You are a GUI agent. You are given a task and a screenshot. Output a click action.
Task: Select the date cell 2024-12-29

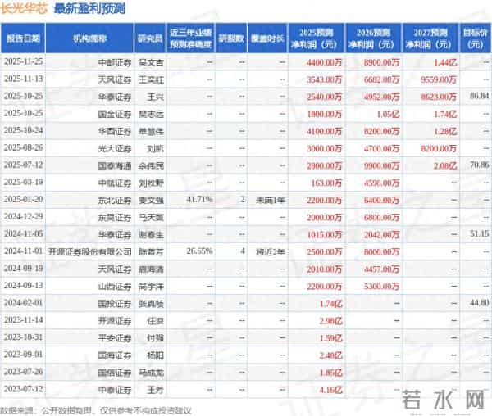point(23,217)
